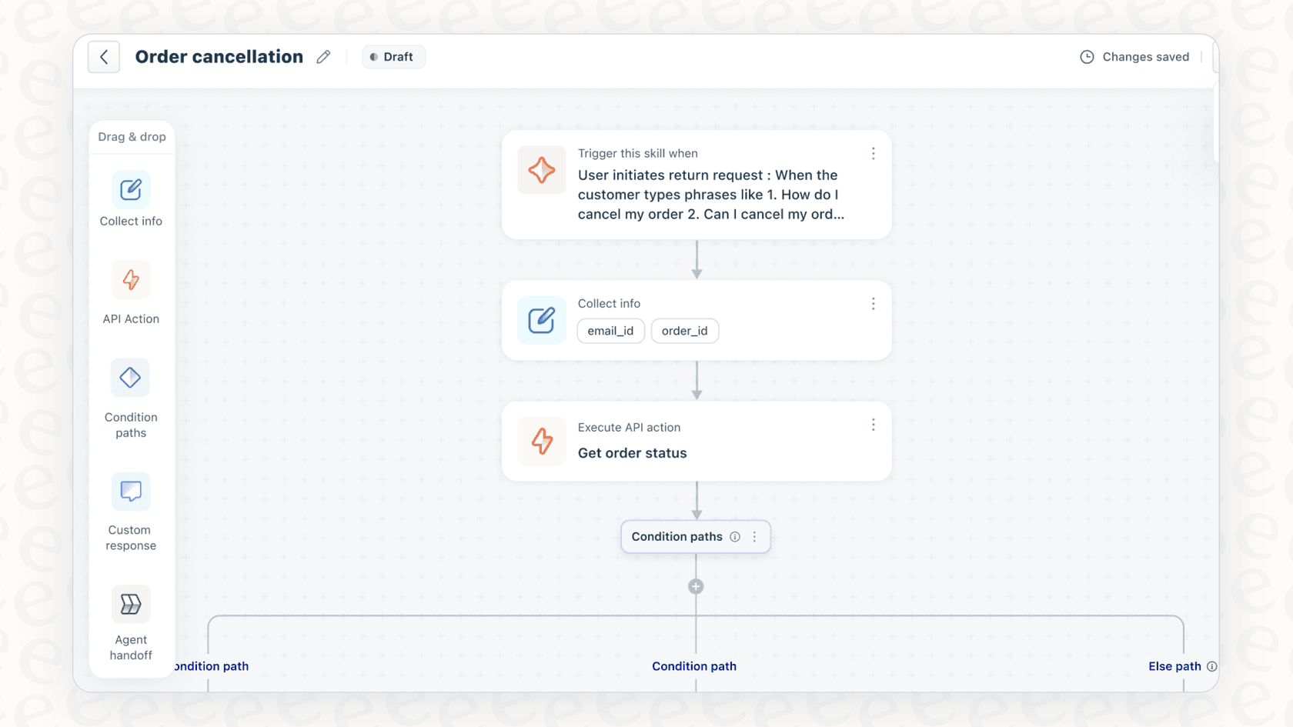Select the order_id field chip
The image size is (1293, 727).
(684, 331)
